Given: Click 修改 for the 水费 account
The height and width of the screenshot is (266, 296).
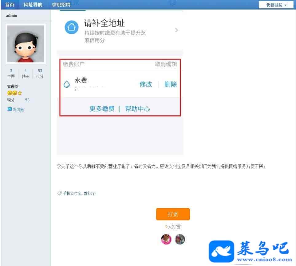Looking at the screenshot, I should (x=146, y=84).
